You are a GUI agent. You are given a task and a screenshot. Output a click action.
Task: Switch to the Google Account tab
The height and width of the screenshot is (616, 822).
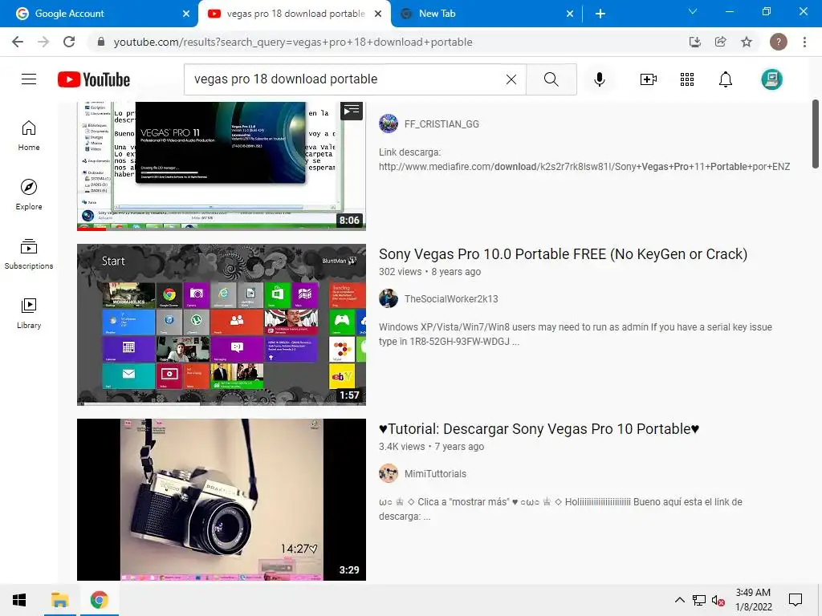point(99,14)
